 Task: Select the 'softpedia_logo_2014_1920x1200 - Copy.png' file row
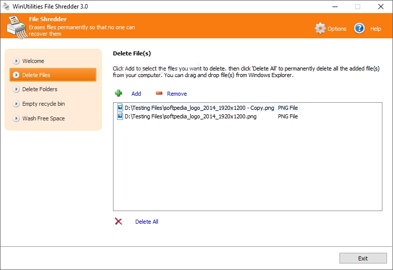209,108
